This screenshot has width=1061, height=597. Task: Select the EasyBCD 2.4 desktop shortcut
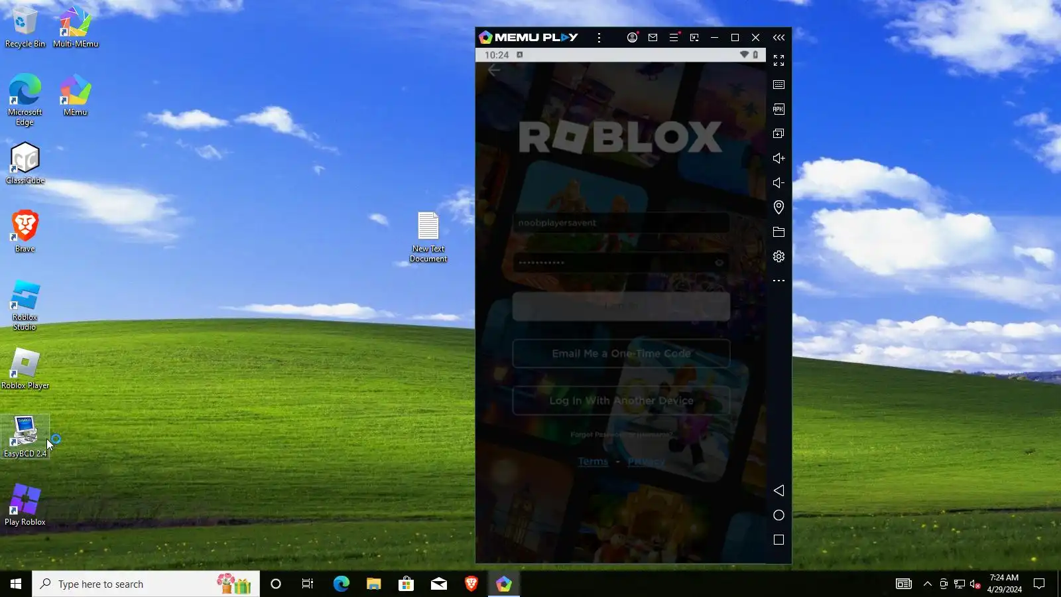25,436
